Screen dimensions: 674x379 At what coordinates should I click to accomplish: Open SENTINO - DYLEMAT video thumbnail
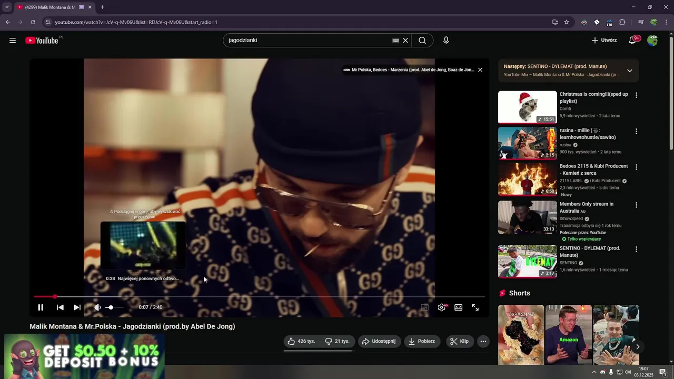527,261
